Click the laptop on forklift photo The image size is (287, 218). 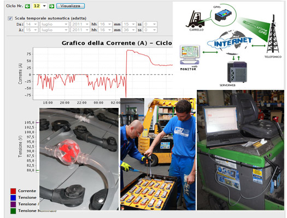(241, 150)
